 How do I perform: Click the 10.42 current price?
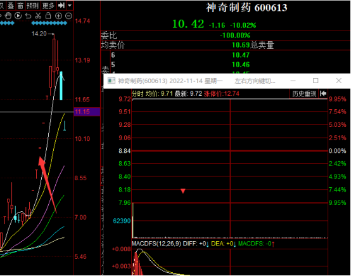pos(188,24)
